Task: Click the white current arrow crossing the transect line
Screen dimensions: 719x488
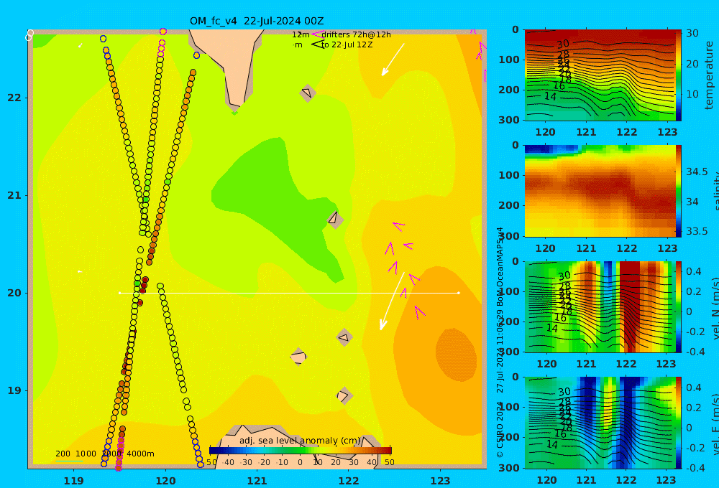Action: tap(392, 301)
